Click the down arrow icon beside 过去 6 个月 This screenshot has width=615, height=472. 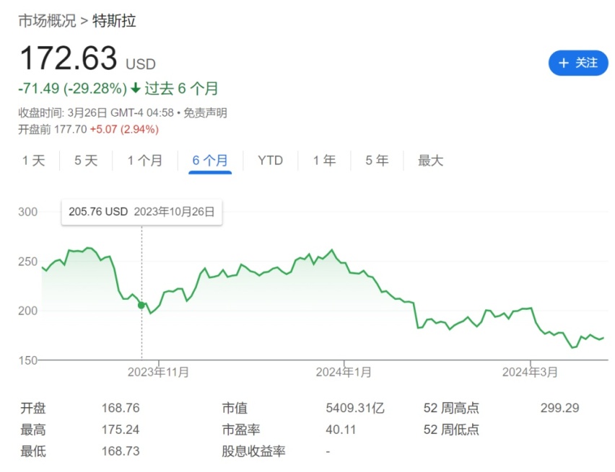136,88
